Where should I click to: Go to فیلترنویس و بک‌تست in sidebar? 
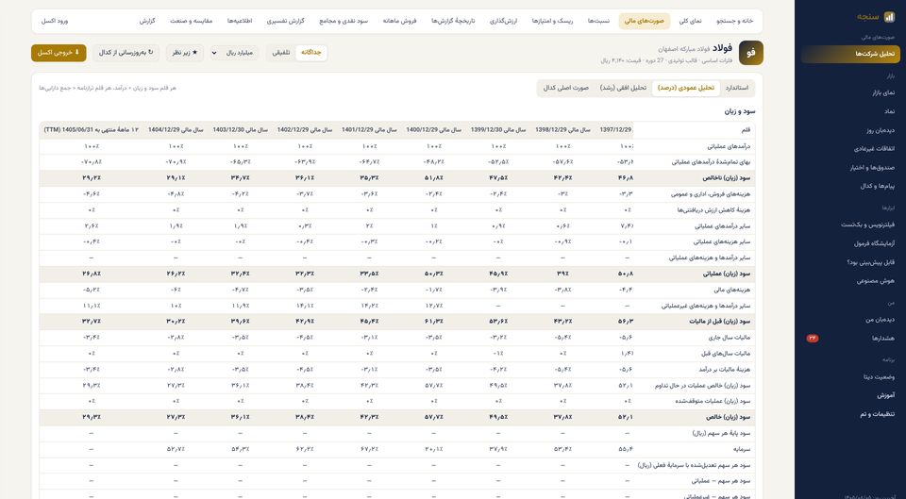pyautogui.click(x=850, y=225)
